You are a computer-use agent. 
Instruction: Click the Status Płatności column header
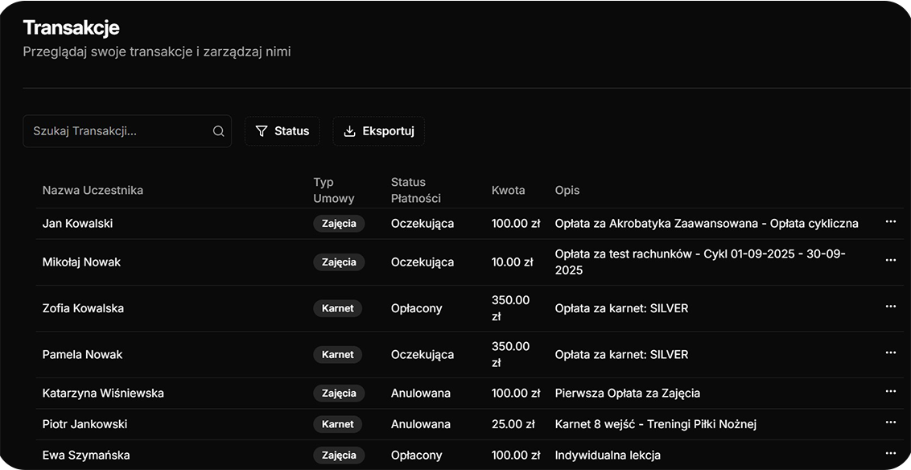pyautogui.click(x=416, y=190)
